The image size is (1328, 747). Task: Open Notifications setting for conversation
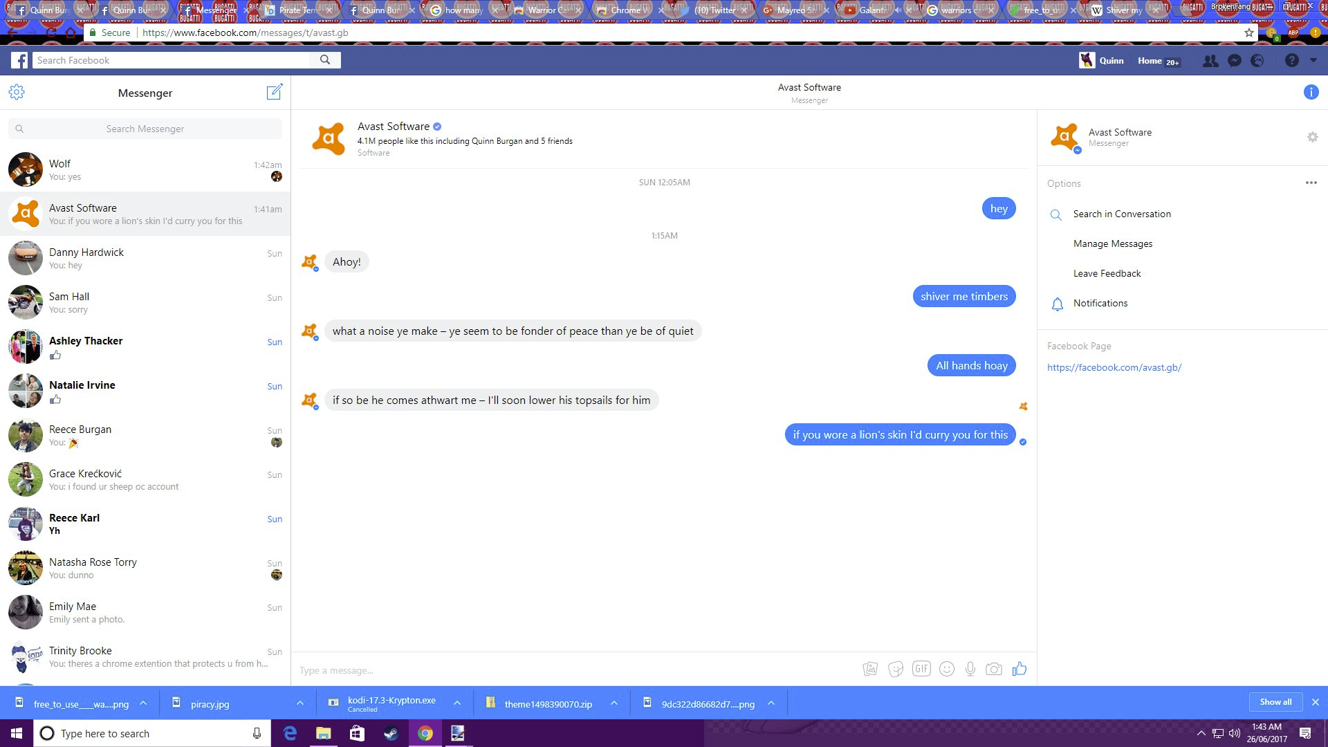[x=1100, y=303]
